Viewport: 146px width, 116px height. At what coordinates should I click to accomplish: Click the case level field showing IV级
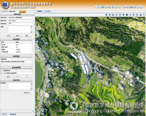(x=20, y=24)
